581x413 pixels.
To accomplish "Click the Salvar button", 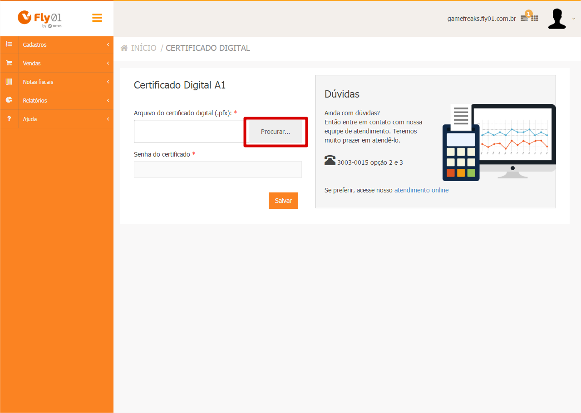I will [283, 201].
